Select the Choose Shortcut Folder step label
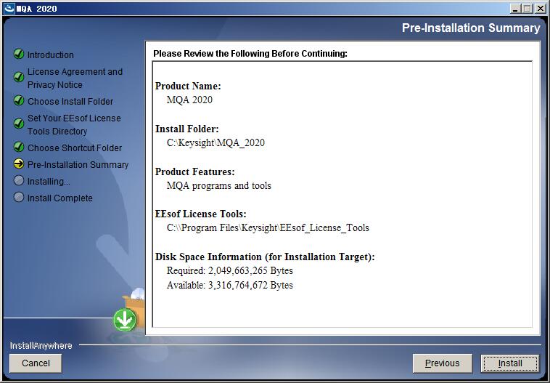 coord(75,148)
